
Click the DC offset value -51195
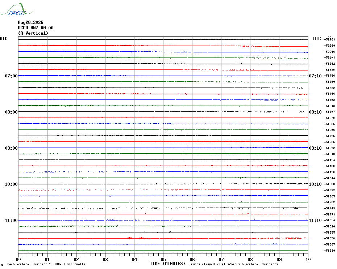330,136
